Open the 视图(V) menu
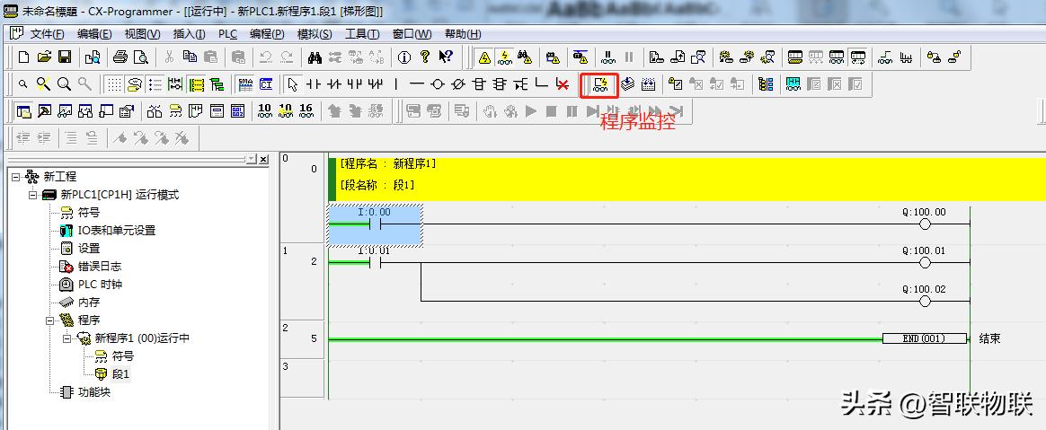Screen dimensions: 1046x430 tap(142, 34)
